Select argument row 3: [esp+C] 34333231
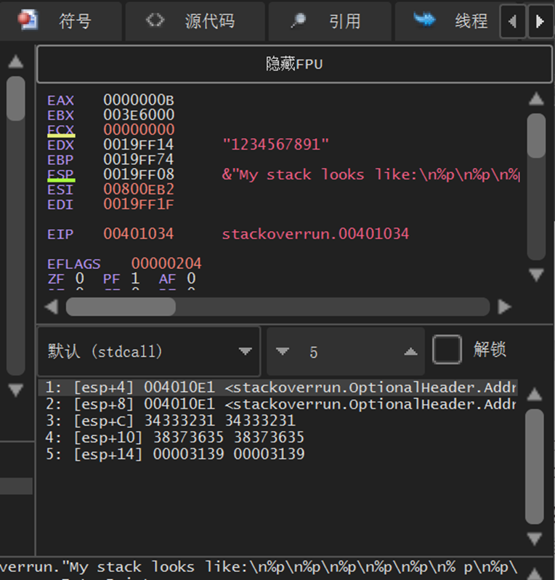Screen dimensions: 555x580 coord(277,421)
